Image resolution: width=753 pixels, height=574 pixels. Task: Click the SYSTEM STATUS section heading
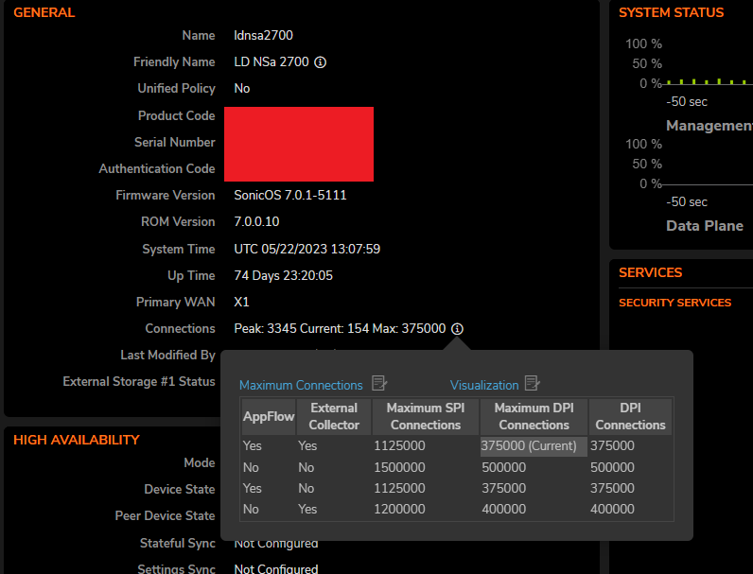671,13
